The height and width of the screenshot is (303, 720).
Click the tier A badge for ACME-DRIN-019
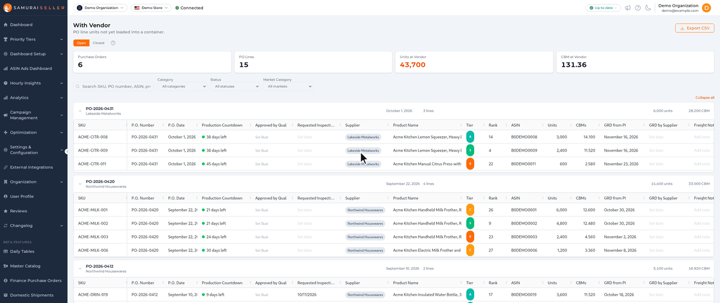click(470, 295)
